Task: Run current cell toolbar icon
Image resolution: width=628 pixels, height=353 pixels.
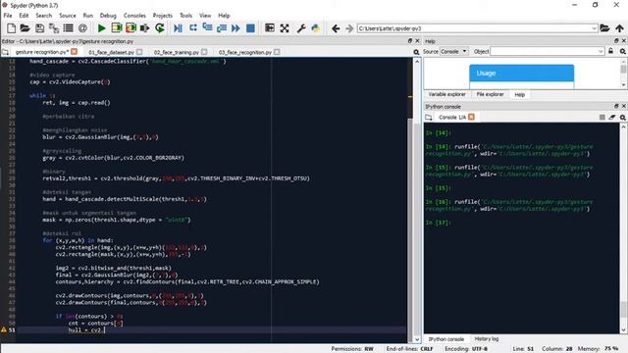Action: (117, 28)
